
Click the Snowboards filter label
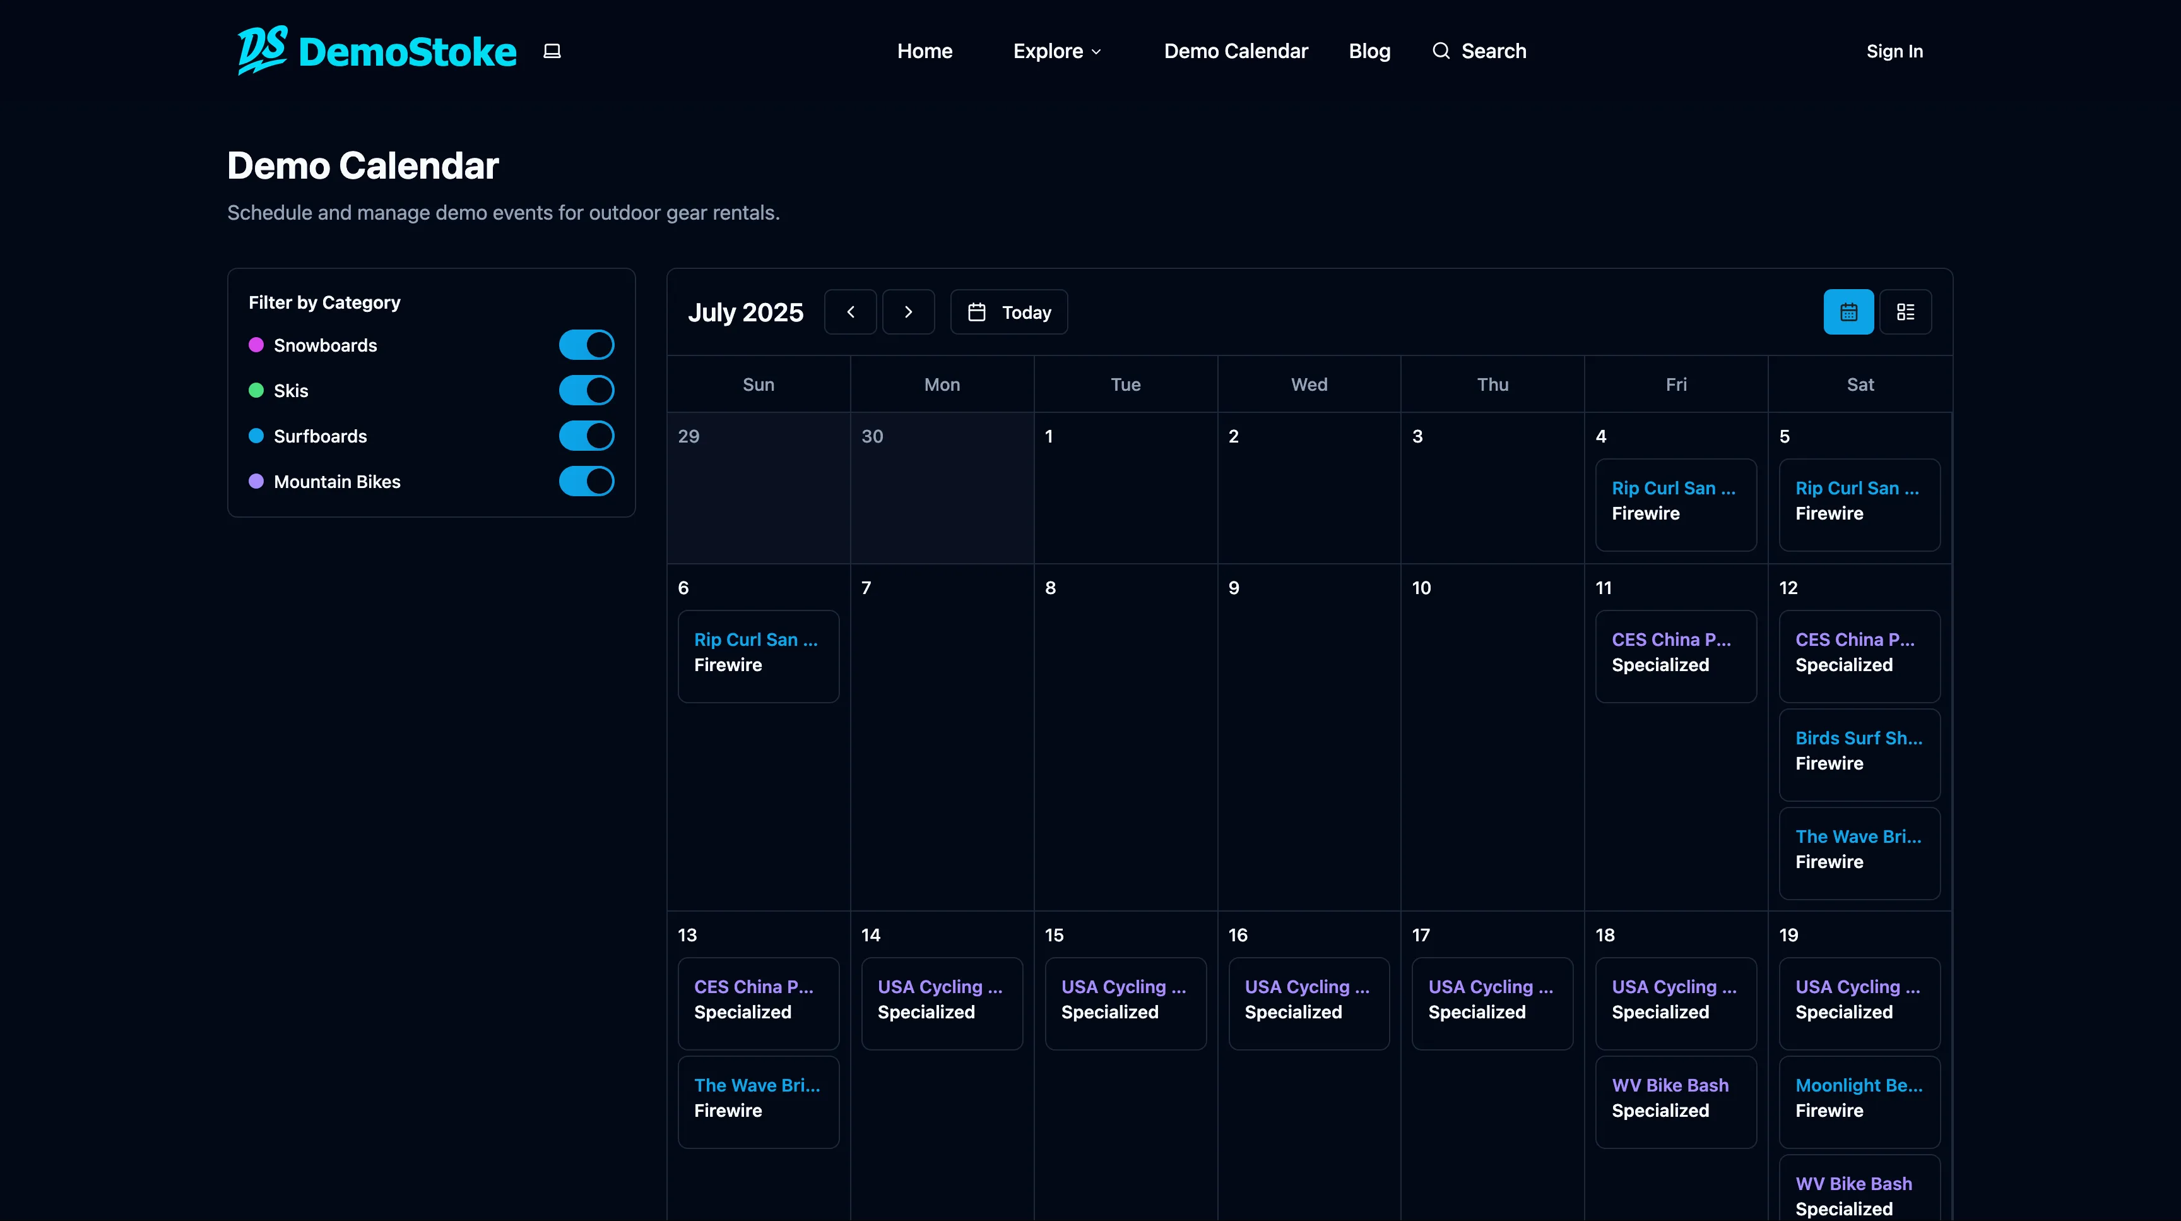[325, 345]
